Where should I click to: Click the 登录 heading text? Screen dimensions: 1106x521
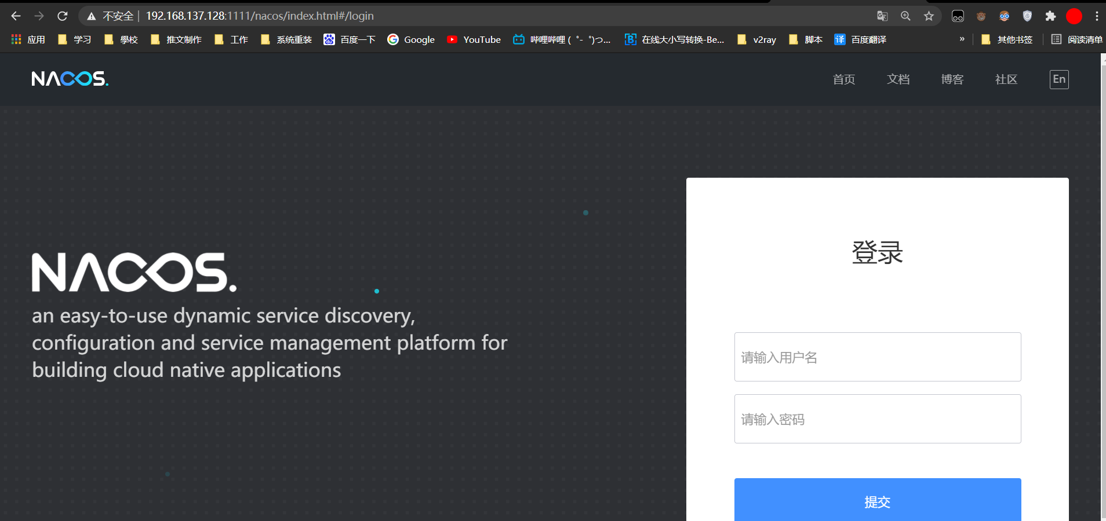coord(877,252)
